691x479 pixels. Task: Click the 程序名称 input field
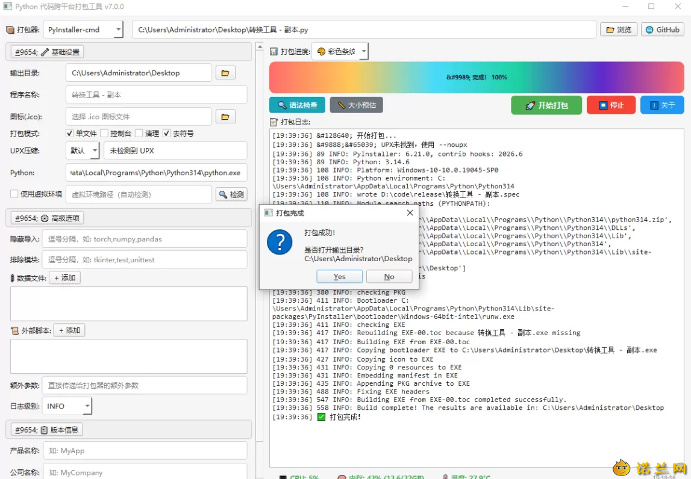157,95
